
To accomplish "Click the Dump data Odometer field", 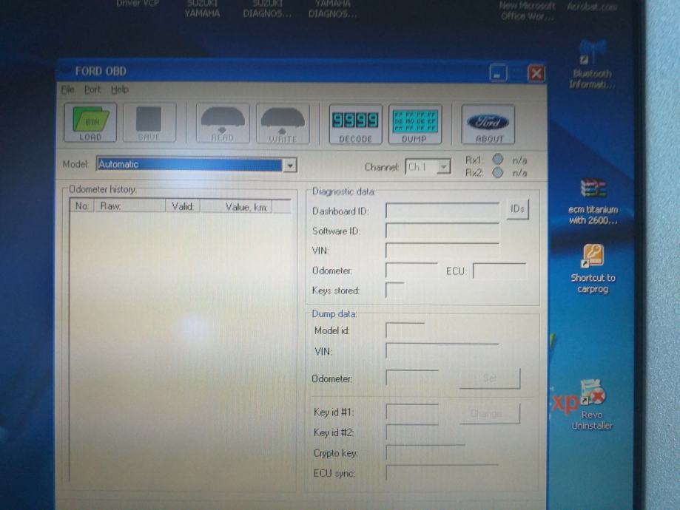I will coord(412,378).
